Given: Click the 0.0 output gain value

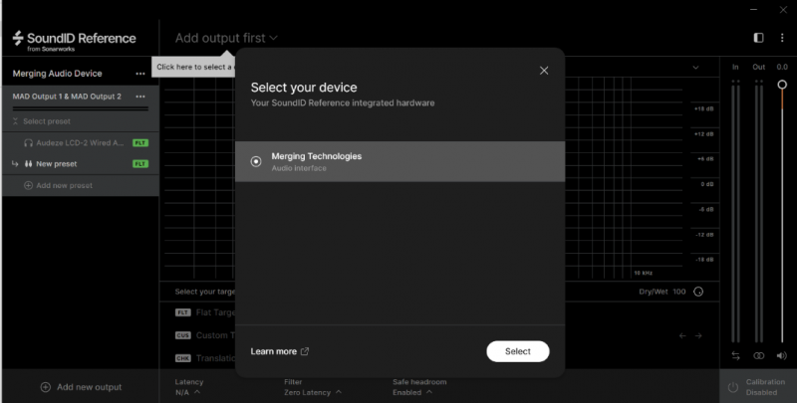Looking at the screenshot, I should pyautogui.click(x=782, y=67).
